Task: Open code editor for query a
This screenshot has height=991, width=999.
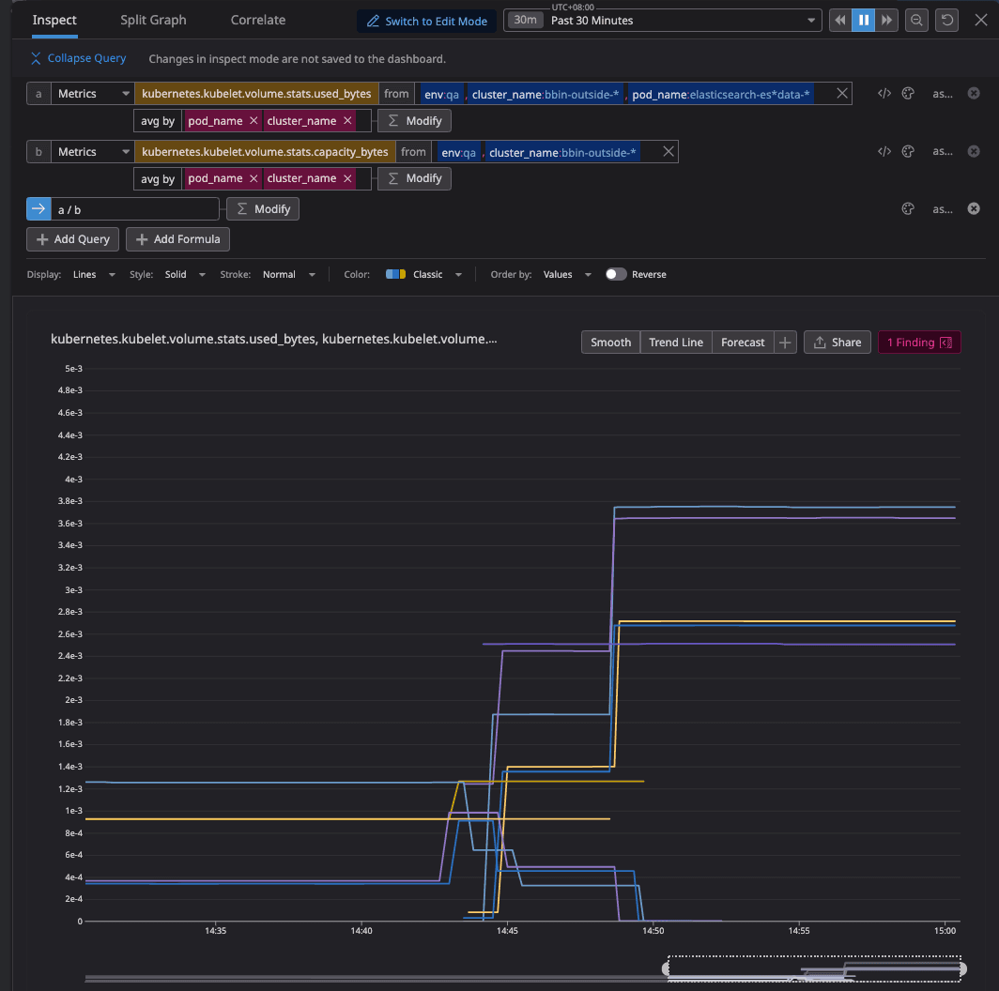Action: click(x=884, y=94)
